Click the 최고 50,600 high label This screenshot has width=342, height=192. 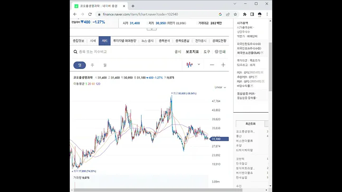pos(184,93)
